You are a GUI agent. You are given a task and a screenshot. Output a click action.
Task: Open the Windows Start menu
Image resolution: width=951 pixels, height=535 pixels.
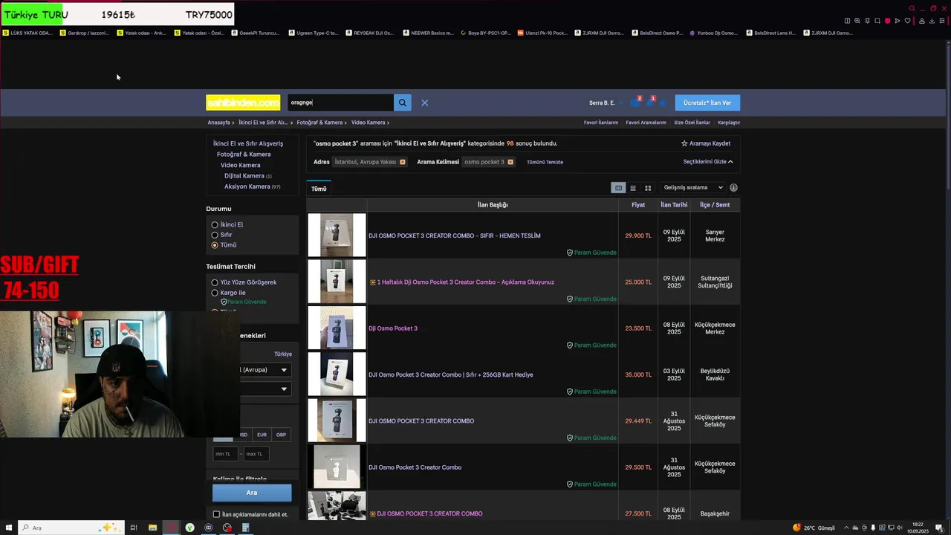[9, 528]
